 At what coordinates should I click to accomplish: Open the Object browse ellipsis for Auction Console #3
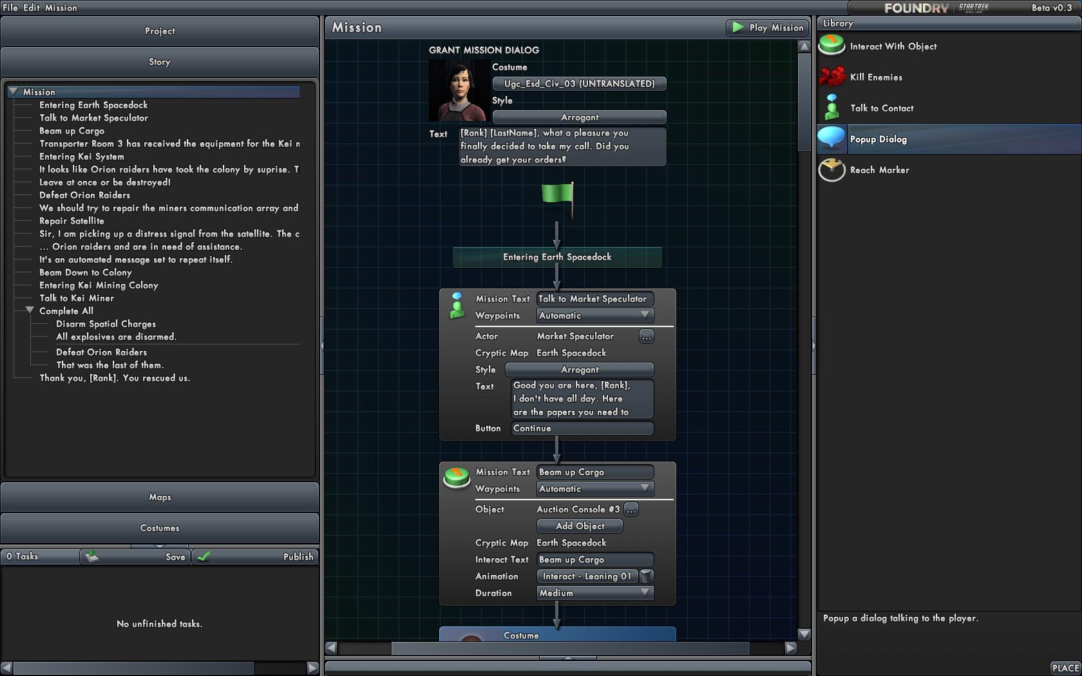click(631, 509)
